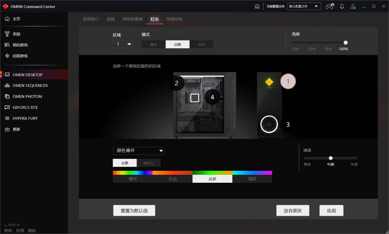
Task: Click the 亮度 brightness slider handle
Action: point(345,42)
